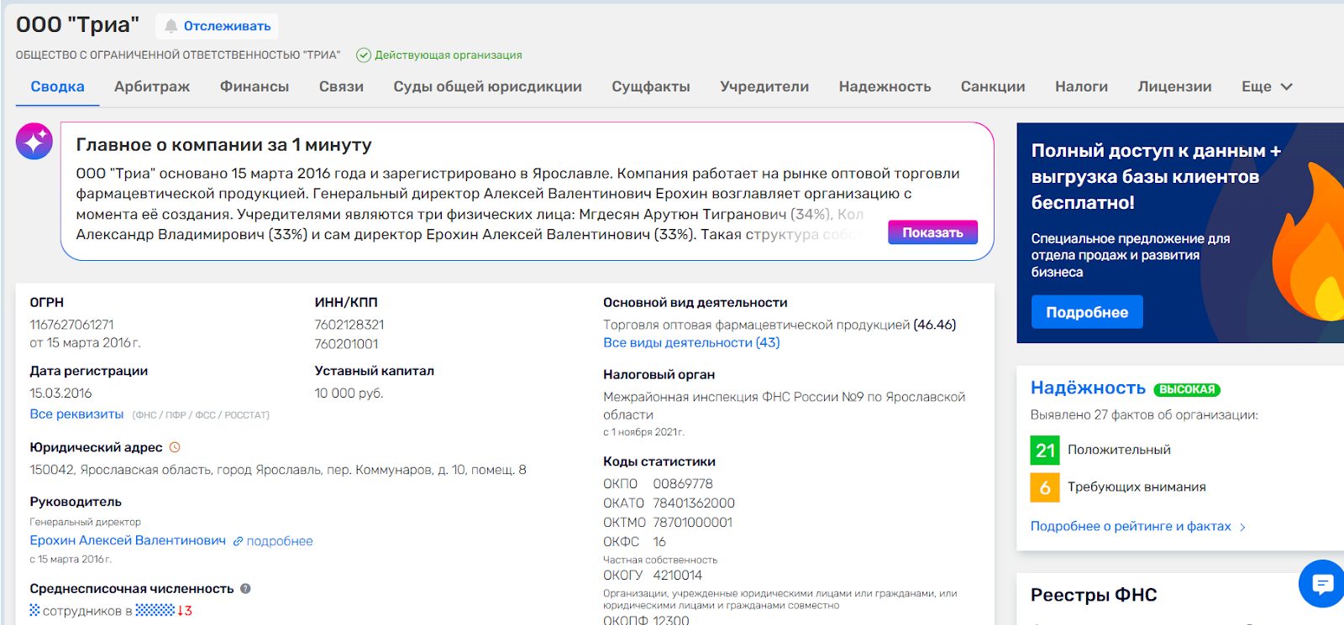1344x625 pixels.
Task: Click the ОКПО code 00869778
Action: click(683, 484)
